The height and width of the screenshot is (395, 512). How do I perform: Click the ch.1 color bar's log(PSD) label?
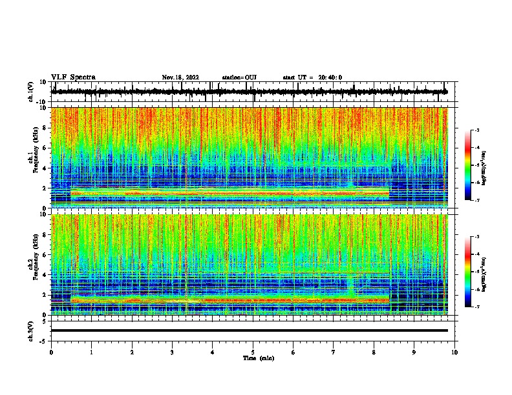pos(484,168)
